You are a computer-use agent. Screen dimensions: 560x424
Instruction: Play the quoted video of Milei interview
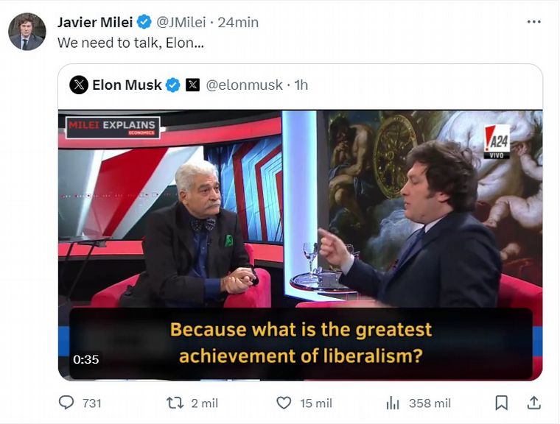tap(301, 245)
